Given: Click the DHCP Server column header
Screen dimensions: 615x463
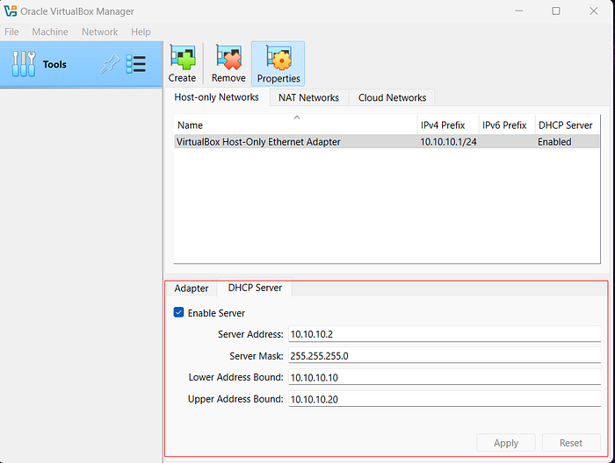Looking at the screenshot, I should tap(568, 125).
